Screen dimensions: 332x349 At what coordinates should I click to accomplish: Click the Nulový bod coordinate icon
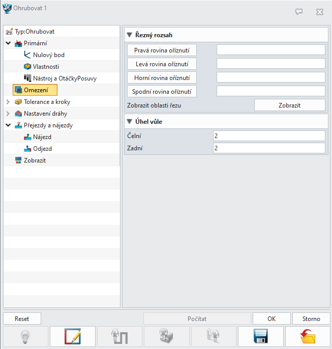click(x=27, y=55)
